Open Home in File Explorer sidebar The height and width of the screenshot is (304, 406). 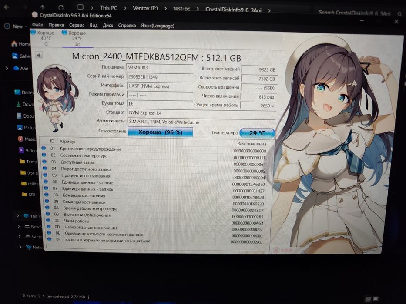[21, 44]
